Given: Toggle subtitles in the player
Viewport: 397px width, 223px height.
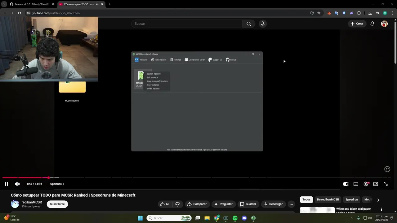Looking at the screenshot, I should (356, 184).
